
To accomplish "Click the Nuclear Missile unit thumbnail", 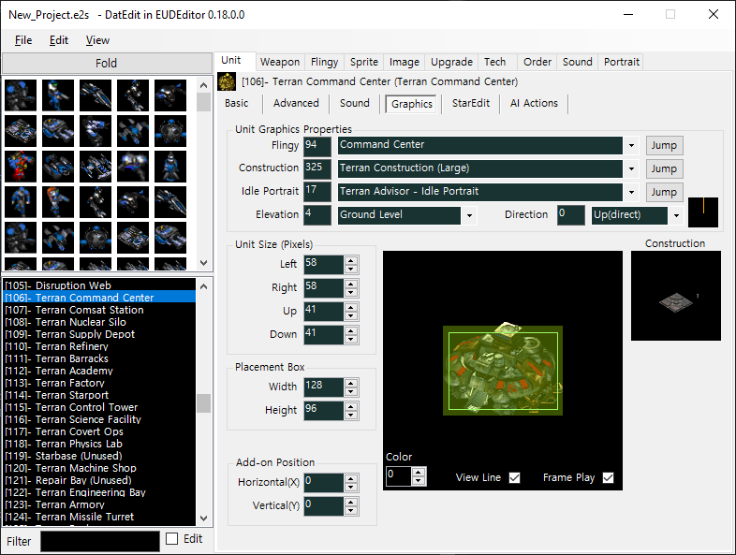I will click(x=170, y=167).
